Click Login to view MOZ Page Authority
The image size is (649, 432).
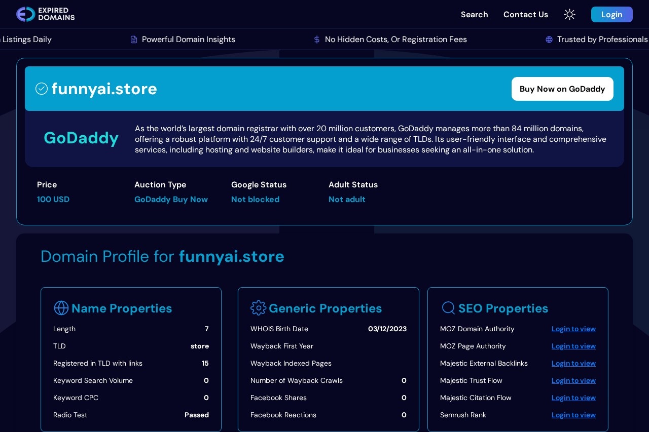pyautogui.click(x=573, y=346)
